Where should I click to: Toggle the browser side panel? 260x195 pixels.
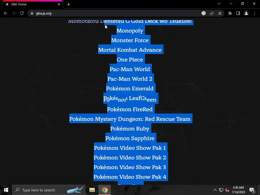(238, 13)
